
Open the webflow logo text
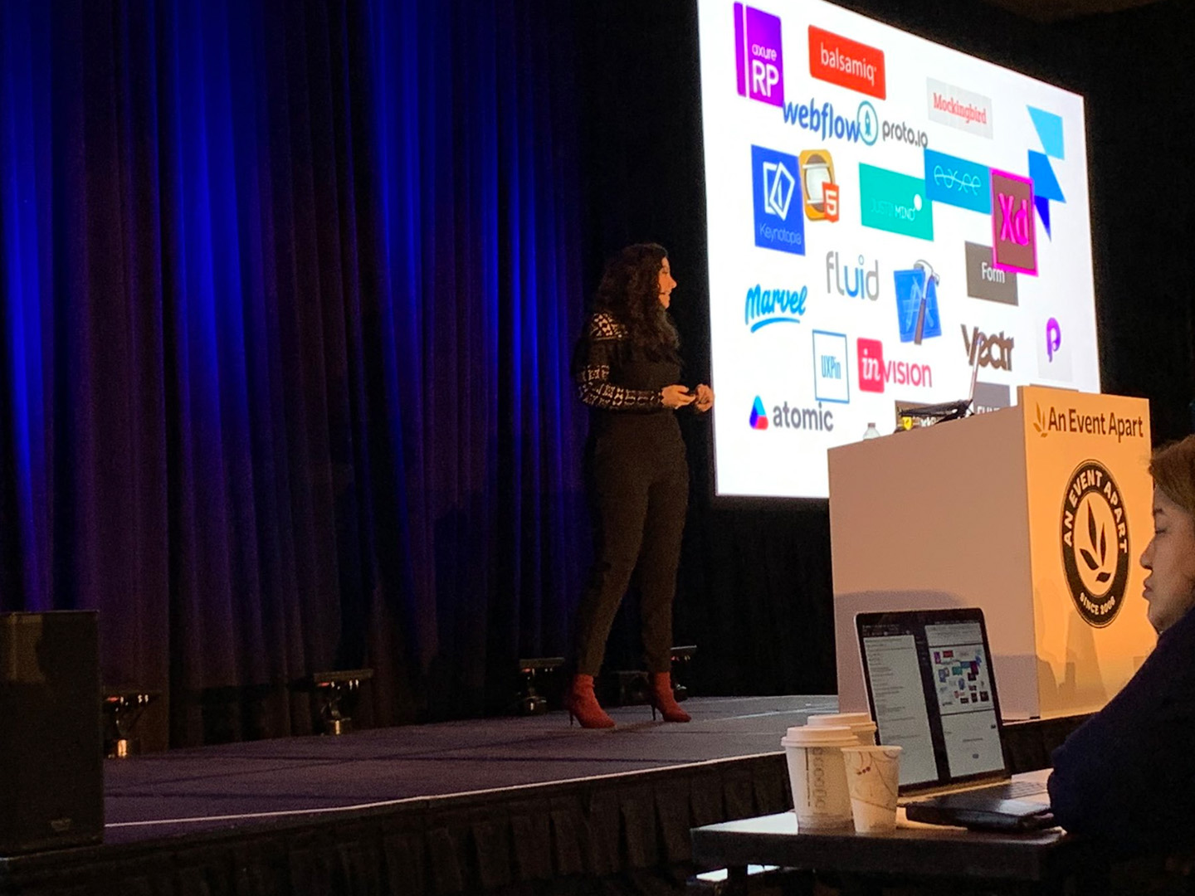point(821,120)
